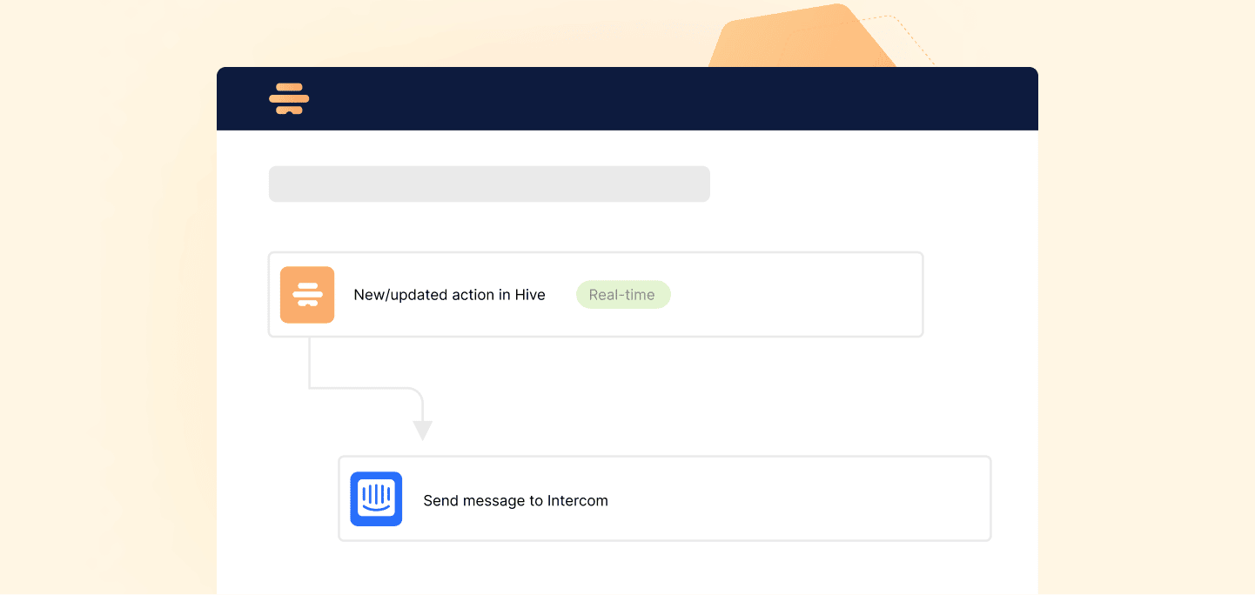Click the Hive logo in navy header

click(289, 98)
